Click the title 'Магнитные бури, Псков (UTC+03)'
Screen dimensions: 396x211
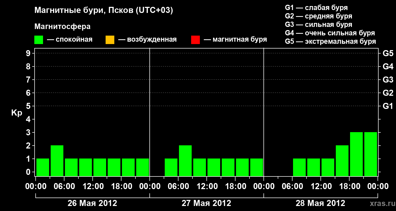pos(104,11)
